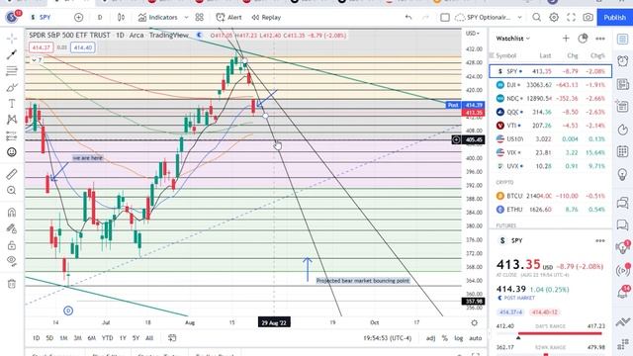Add a symbol to the Watchlist
This screenshot has width=633, height=356.
coord(566,39)
